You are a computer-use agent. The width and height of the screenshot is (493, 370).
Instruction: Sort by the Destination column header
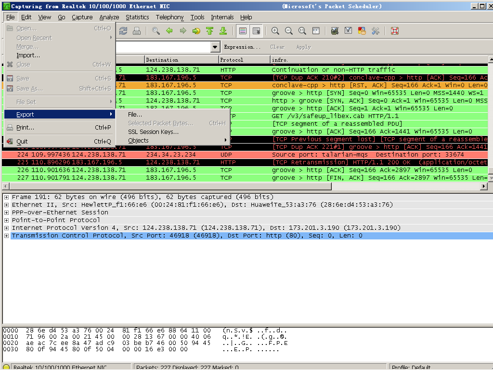(182, 60)
